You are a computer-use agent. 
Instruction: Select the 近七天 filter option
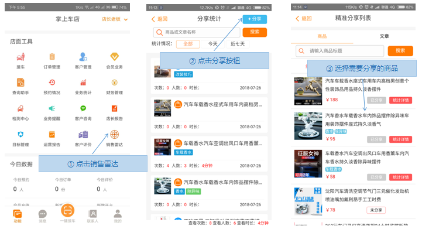pos(238,44)
